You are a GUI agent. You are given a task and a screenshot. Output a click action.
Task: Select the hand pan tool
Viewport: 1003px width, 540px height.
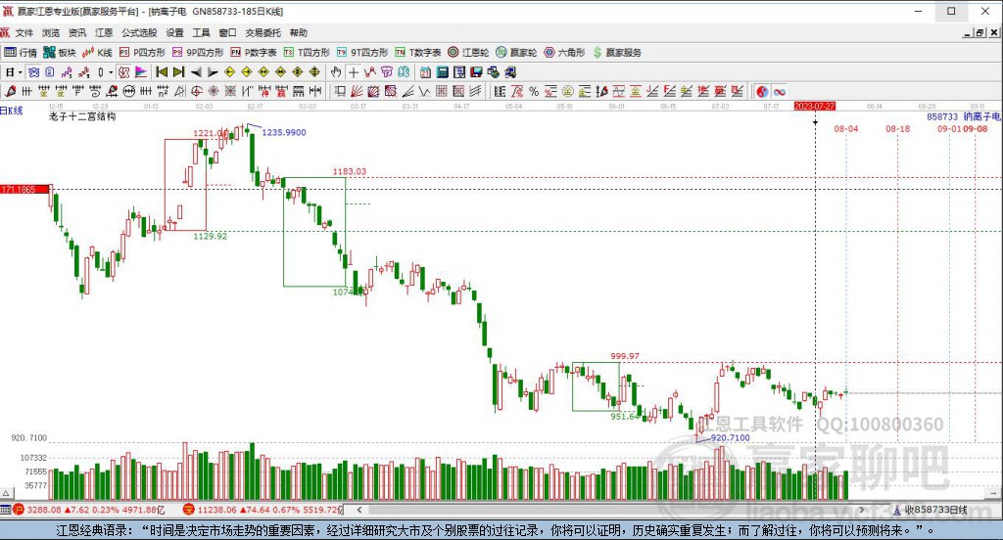click(x=336, y=72)
